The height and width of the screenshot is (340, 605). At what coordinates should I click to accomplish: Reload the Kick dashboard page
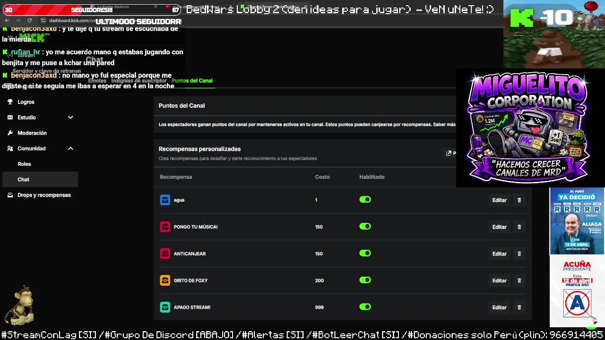(x=29, y=20)
